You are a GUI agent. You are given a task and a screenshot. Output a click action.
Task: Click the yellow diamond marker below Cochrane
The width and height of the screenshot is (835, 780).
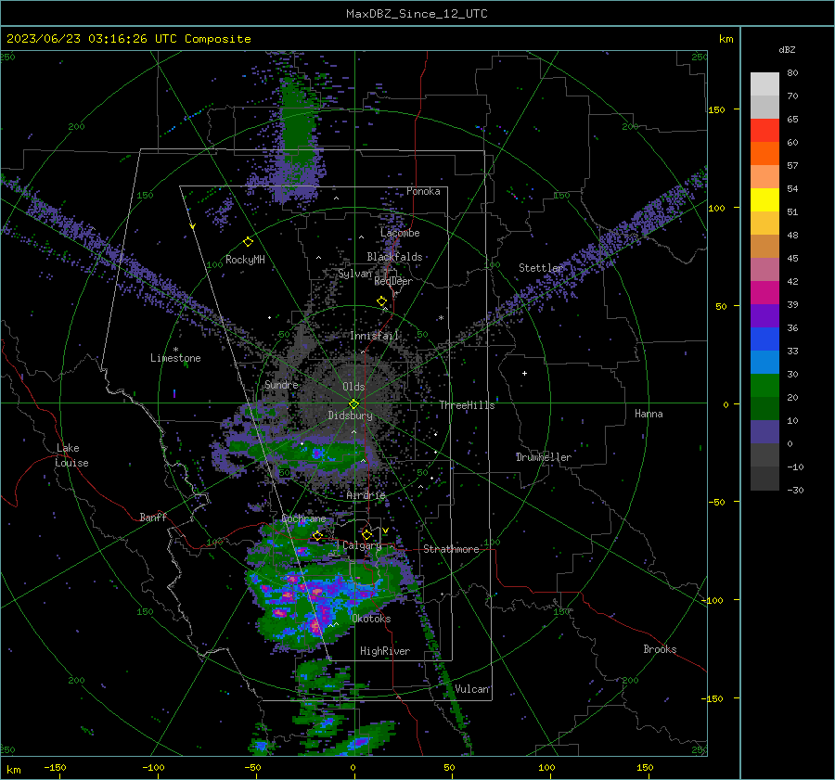[x=317, y=535]
